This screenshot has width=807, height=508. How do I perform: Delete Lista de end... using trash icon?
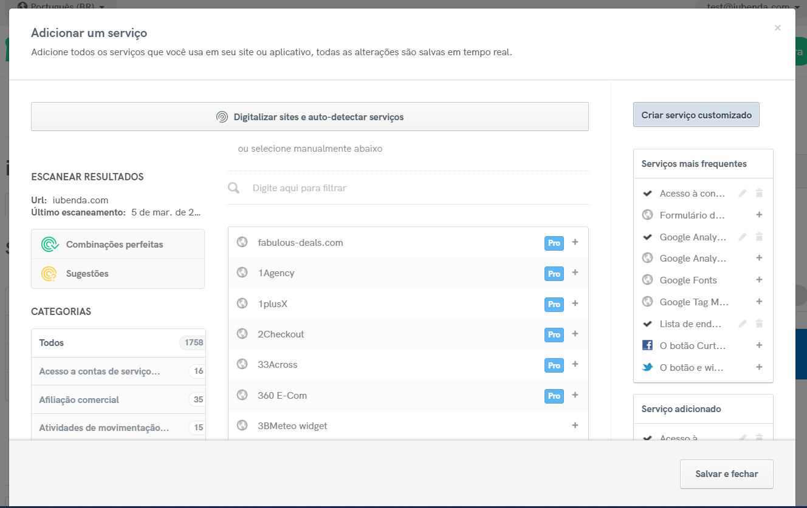758,323
